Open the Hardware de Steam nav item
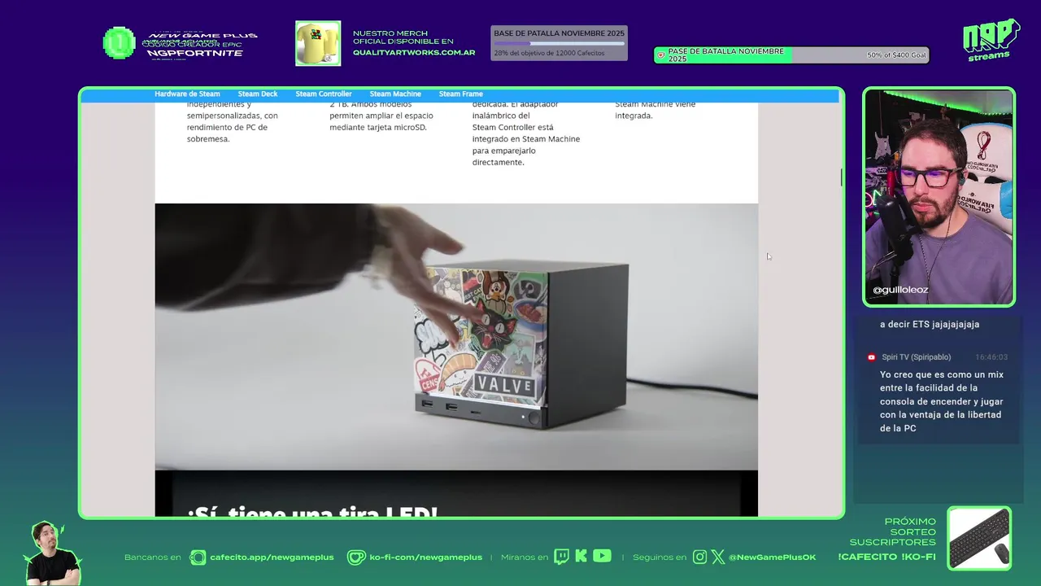Viewport: 1041px width, 586px height. pyautogui.click(x=187, y=94)
